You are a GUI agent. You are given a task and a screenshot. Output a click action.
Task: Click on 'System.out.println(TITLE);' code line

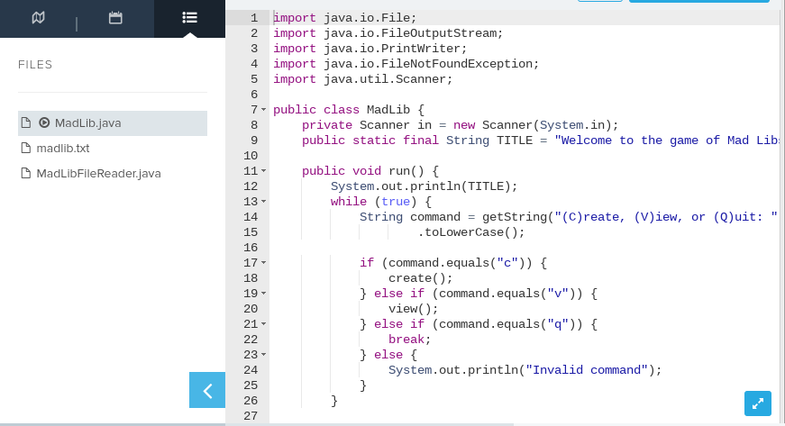click(x=424, y=186)
